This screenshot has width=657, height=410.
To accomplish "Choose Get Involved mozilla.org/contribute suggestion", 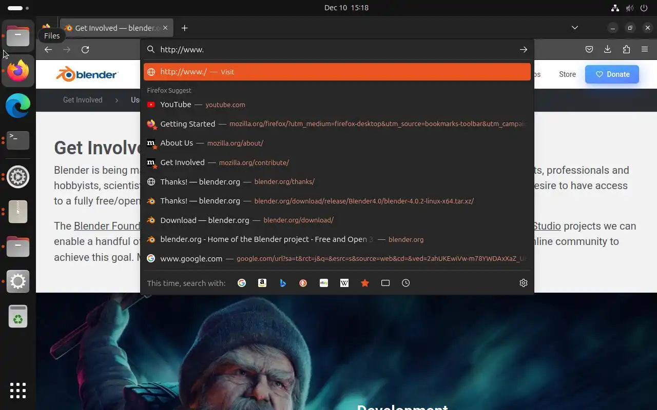I will [x=337, y=162].
